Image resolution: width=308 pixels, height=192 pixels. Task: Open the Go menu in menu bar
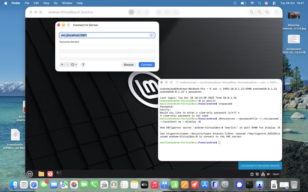(56, 3)
